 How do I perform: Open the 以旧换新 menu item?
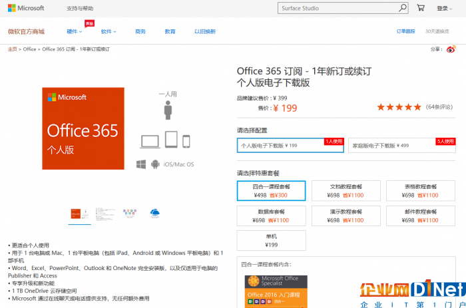[x=205, y=31]
